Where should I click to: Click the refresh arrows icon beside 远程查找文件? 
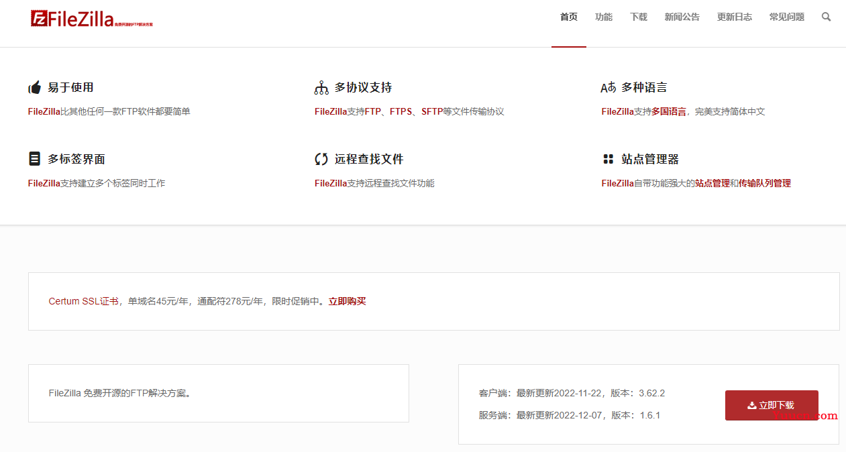tap(321, 159)
